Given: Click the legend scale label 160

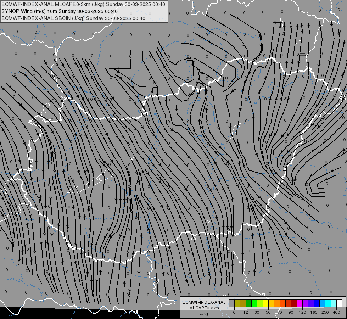Looking at the screenshot, I should pyautogui.click(x=314, y=312).
